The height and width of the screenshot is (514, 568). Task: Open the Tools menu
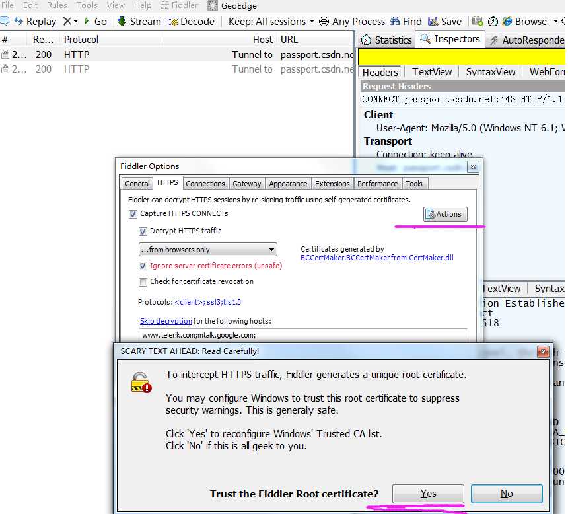[87, 5]
